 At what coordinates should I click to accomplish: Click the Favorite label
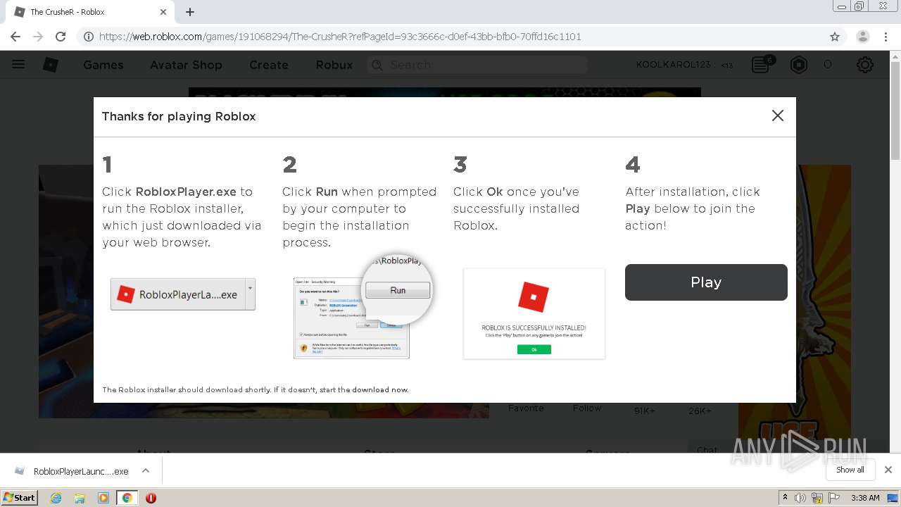pyautogui.click(x=526, y=408)
